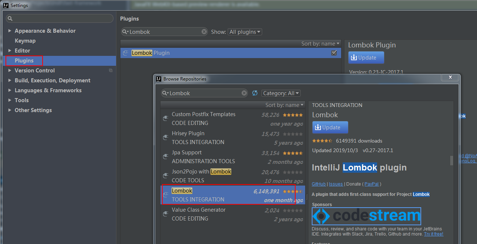The image size is (477, 244).
Task: Click the plug icon beside Jpa Support
Action: click(166, 157)
